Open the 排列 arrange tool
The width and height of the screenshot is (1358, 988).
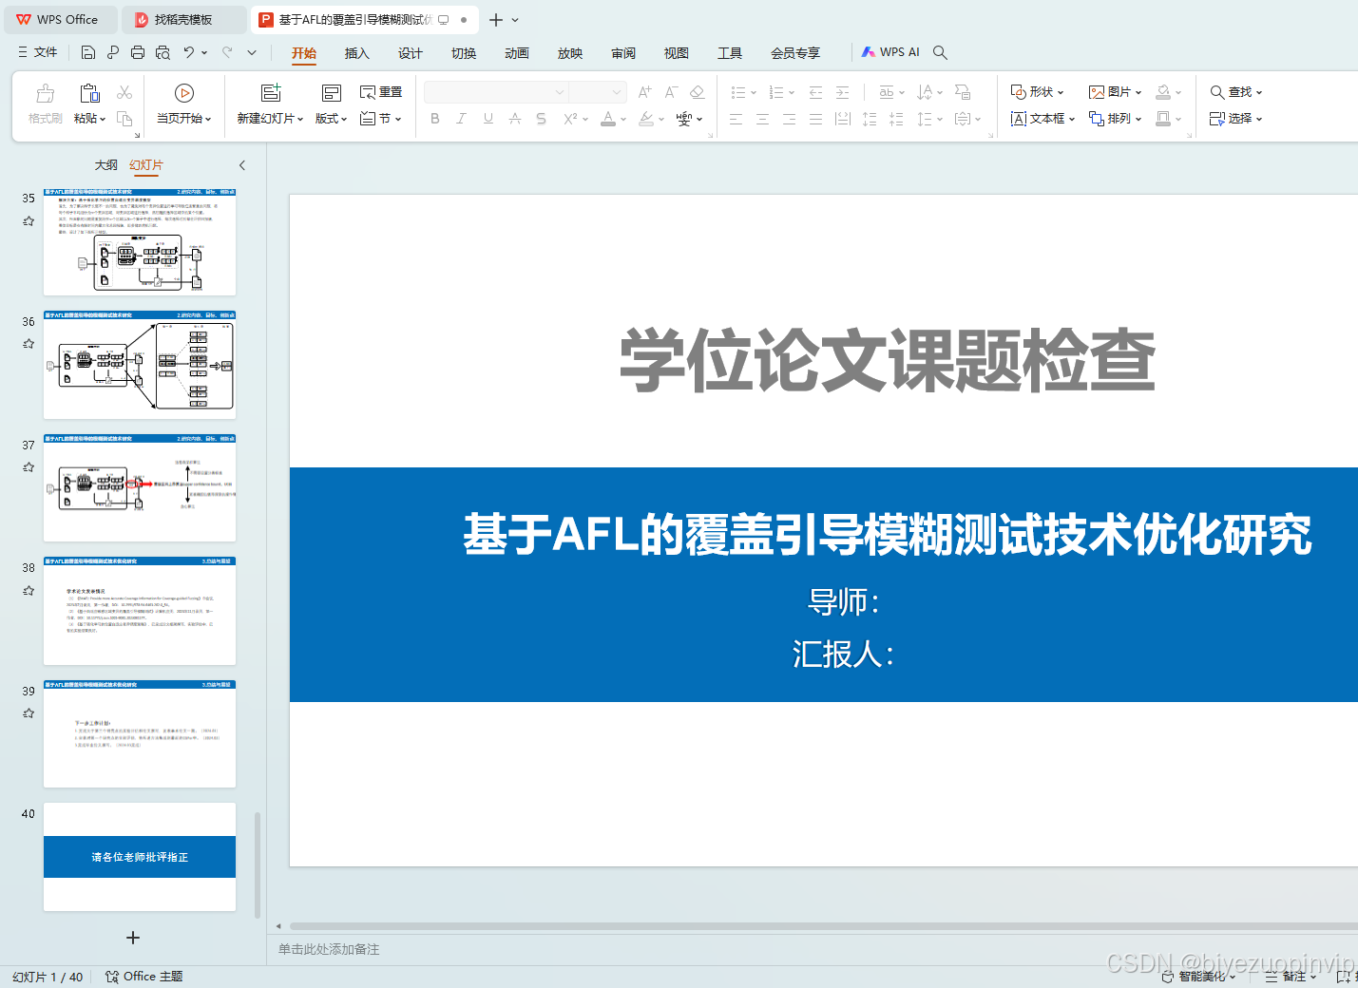(x=1115, y=118)
